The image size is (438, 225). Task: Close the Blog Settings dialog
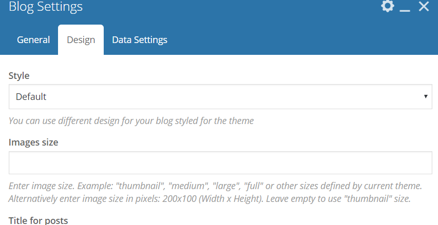[424, 7]
